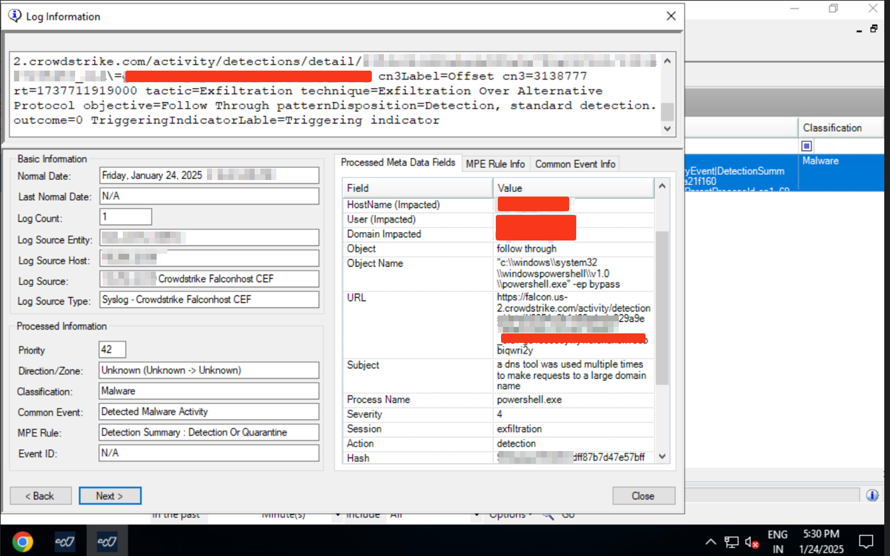
Task: Open the ENG IN language indicator
Action: point(777,541)
